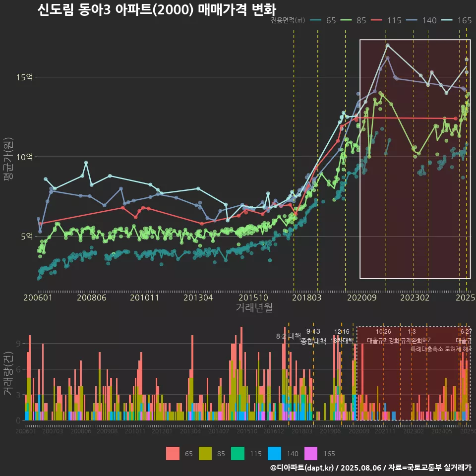476x476 pixels.
Task: Click '201803' on the price chart x-axis
Action: 306,297
